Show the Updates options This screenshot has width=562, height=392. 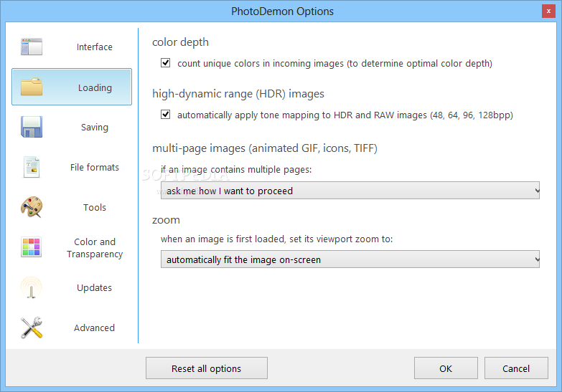click(72, 287)
